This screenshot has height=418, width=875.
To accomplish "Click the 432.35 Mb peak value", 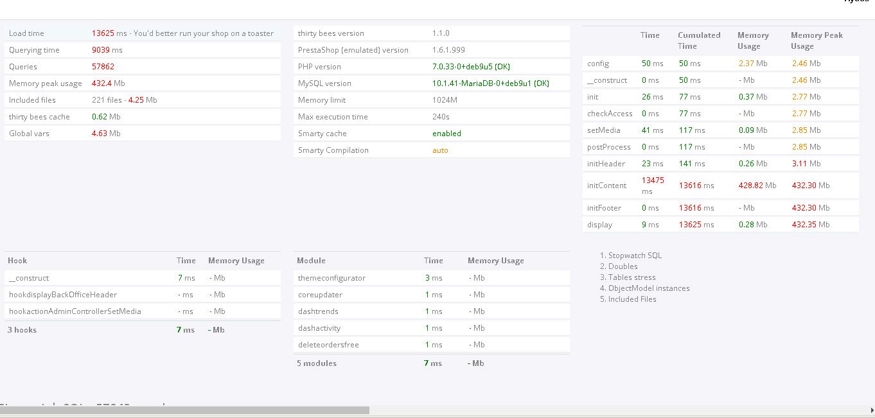I will click(810, 225).
